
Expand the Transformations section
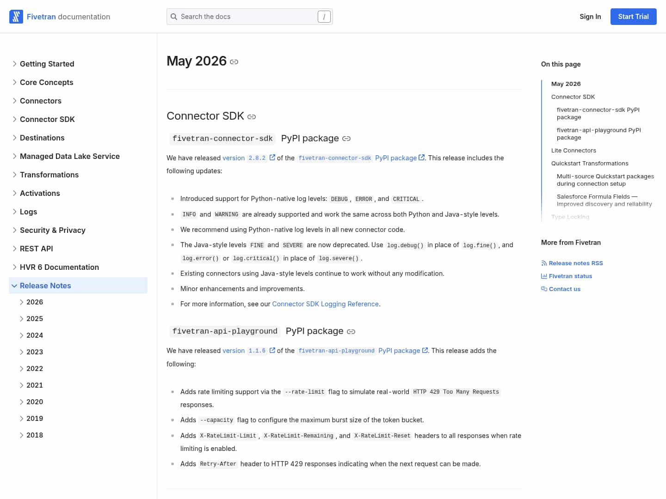tap(14, 175)
